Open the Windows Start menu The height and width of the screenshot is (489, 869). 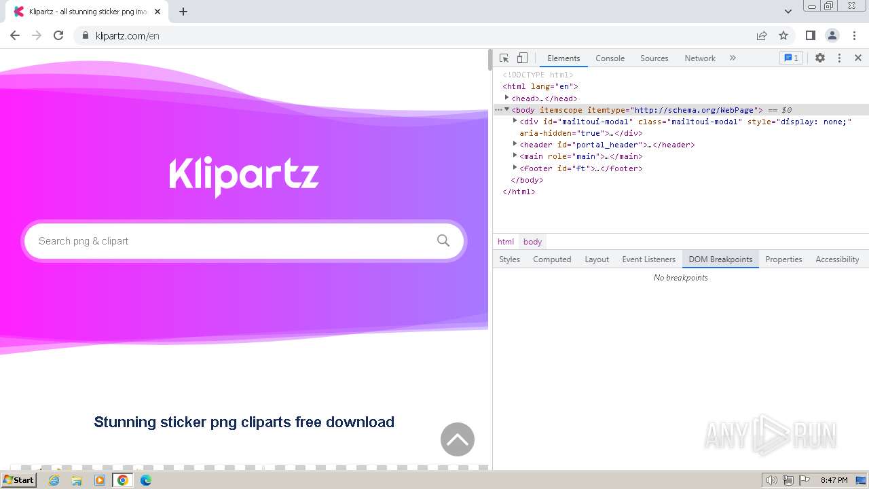[19, 480]
